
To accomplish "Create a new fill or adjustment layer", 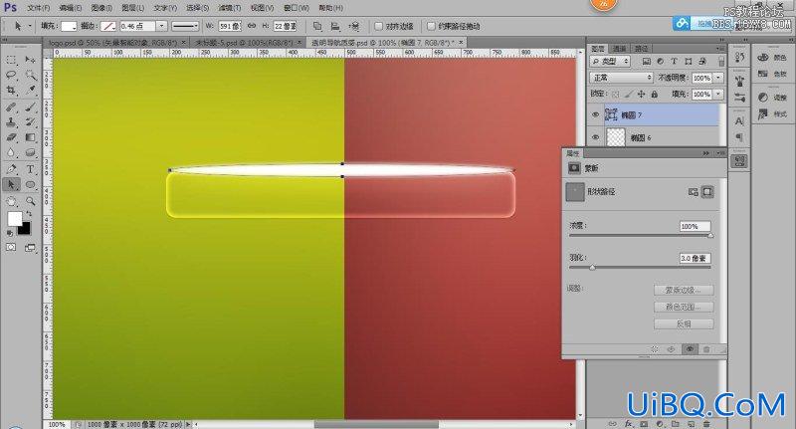I will 660,424.
